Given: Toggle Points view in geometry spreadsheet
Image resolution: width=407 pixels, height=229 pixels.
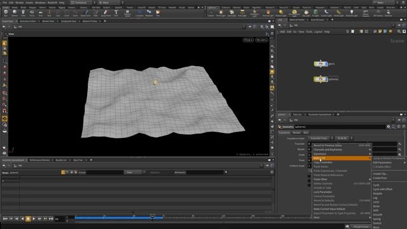Looking at the screenshot, I should [x=63, y=172].
